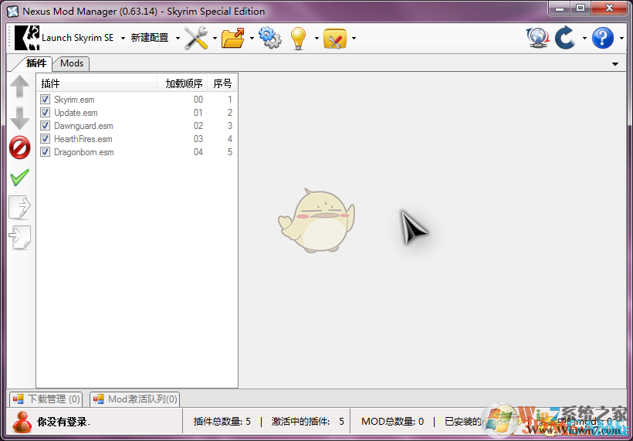633x441 pixels.
Task: Open the 下载管理 (0) tab
Action: click(46, 399)
